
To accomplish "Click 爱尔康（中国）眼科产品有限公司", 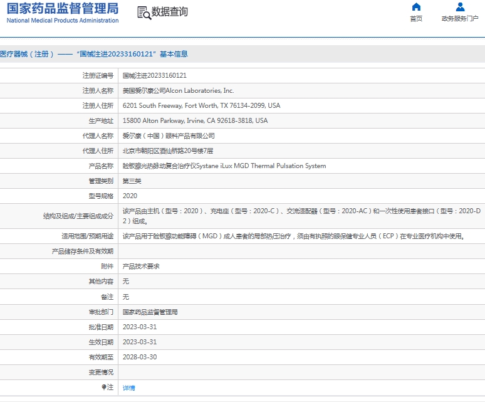I will click(169, 136).
